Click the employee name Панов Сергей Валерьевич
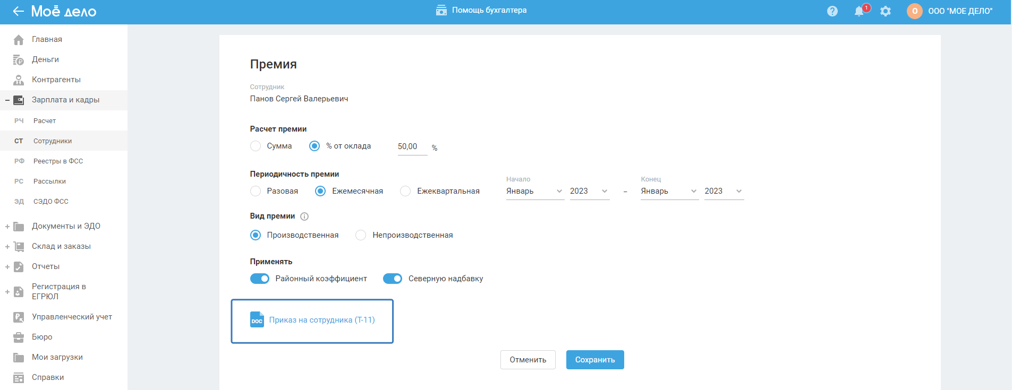 [x=299, y=99]
